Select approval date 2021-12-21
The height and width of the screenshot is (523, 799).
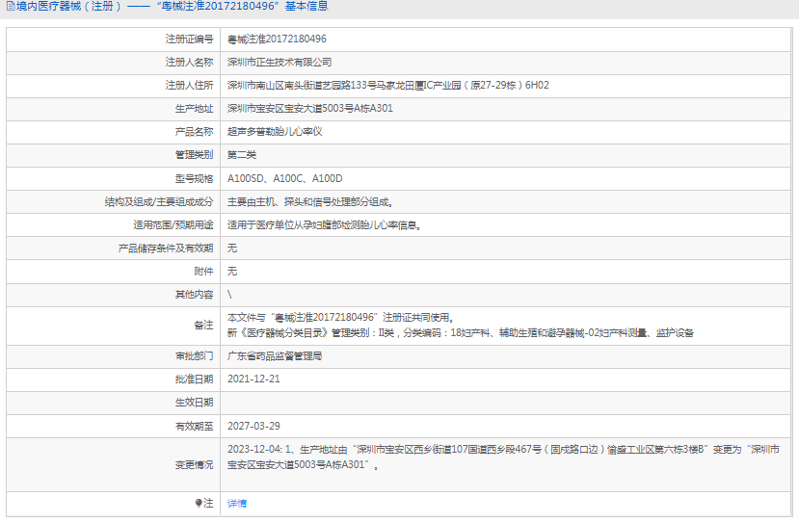coord(253,379)
